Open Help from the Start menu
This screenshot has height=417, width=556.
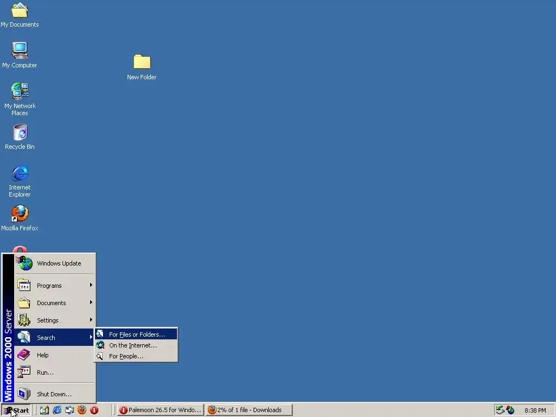point(55,355)
